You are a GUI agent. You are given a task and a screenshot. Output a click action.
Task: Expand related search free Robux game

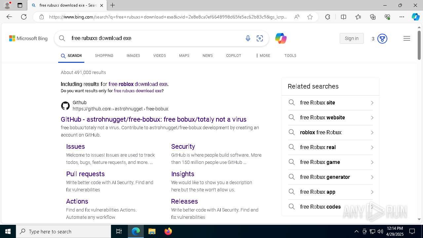[330, 162]
